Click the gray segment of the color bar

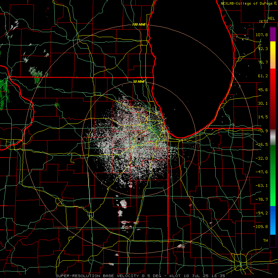273,137
